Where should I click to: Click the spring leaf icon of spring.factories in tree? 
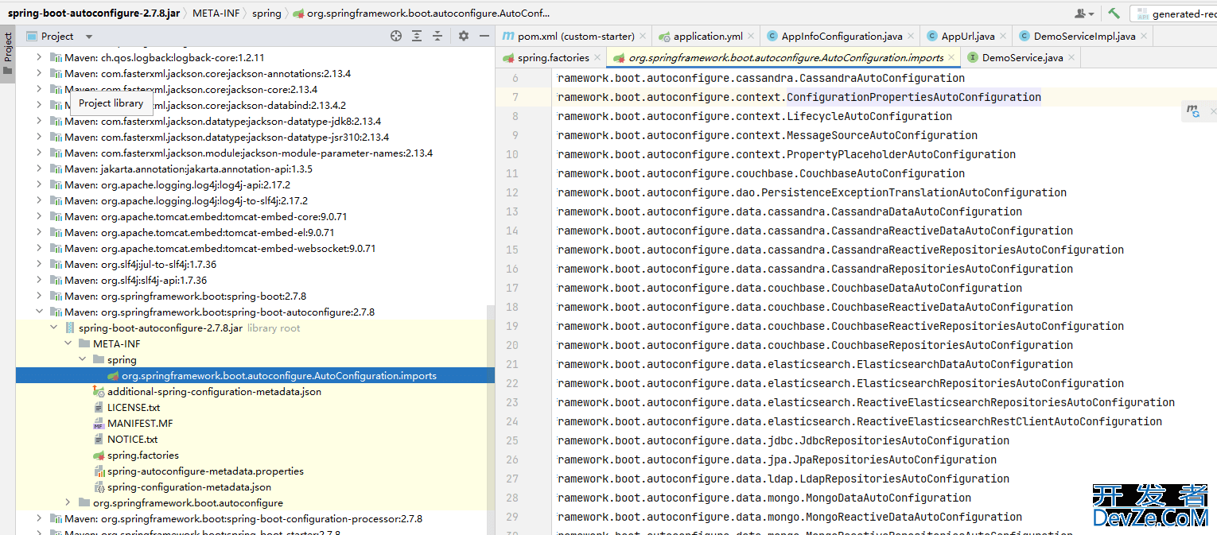(99, 456)
